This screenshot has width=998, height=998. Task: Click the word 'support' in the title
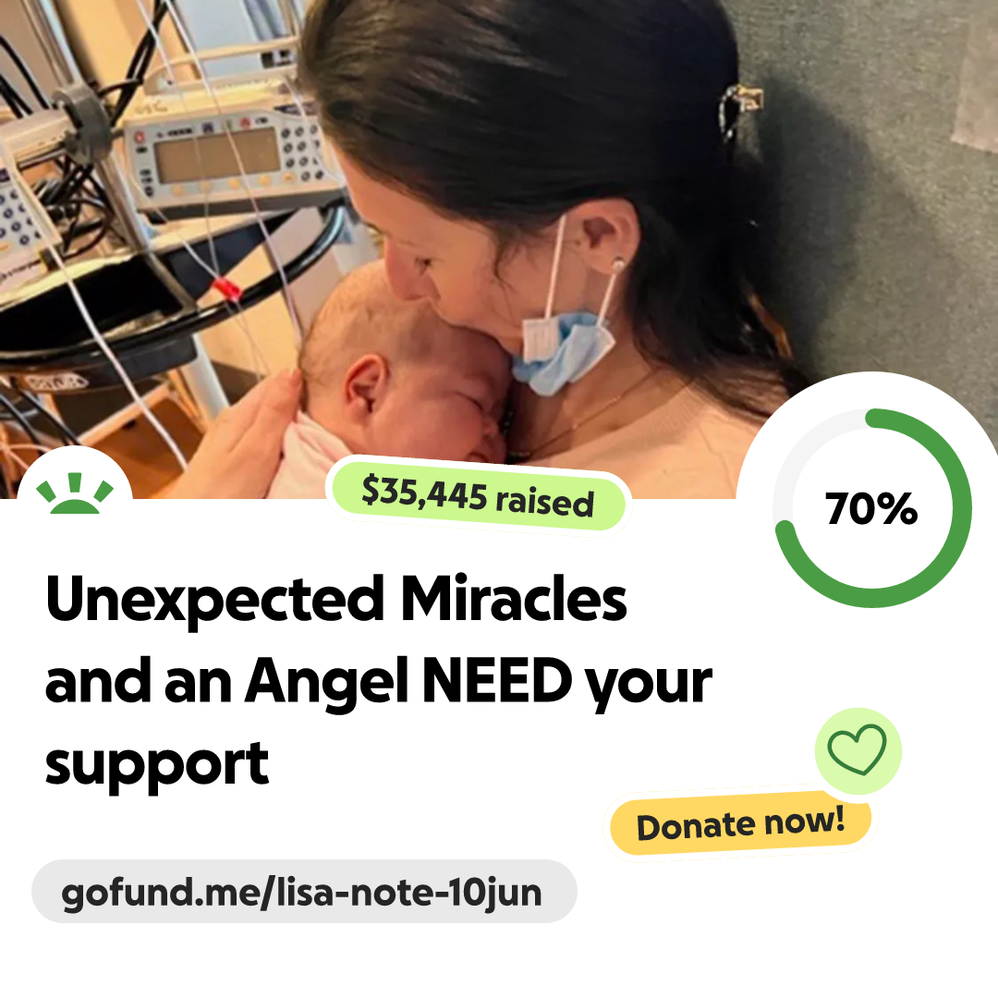(157, 764)
